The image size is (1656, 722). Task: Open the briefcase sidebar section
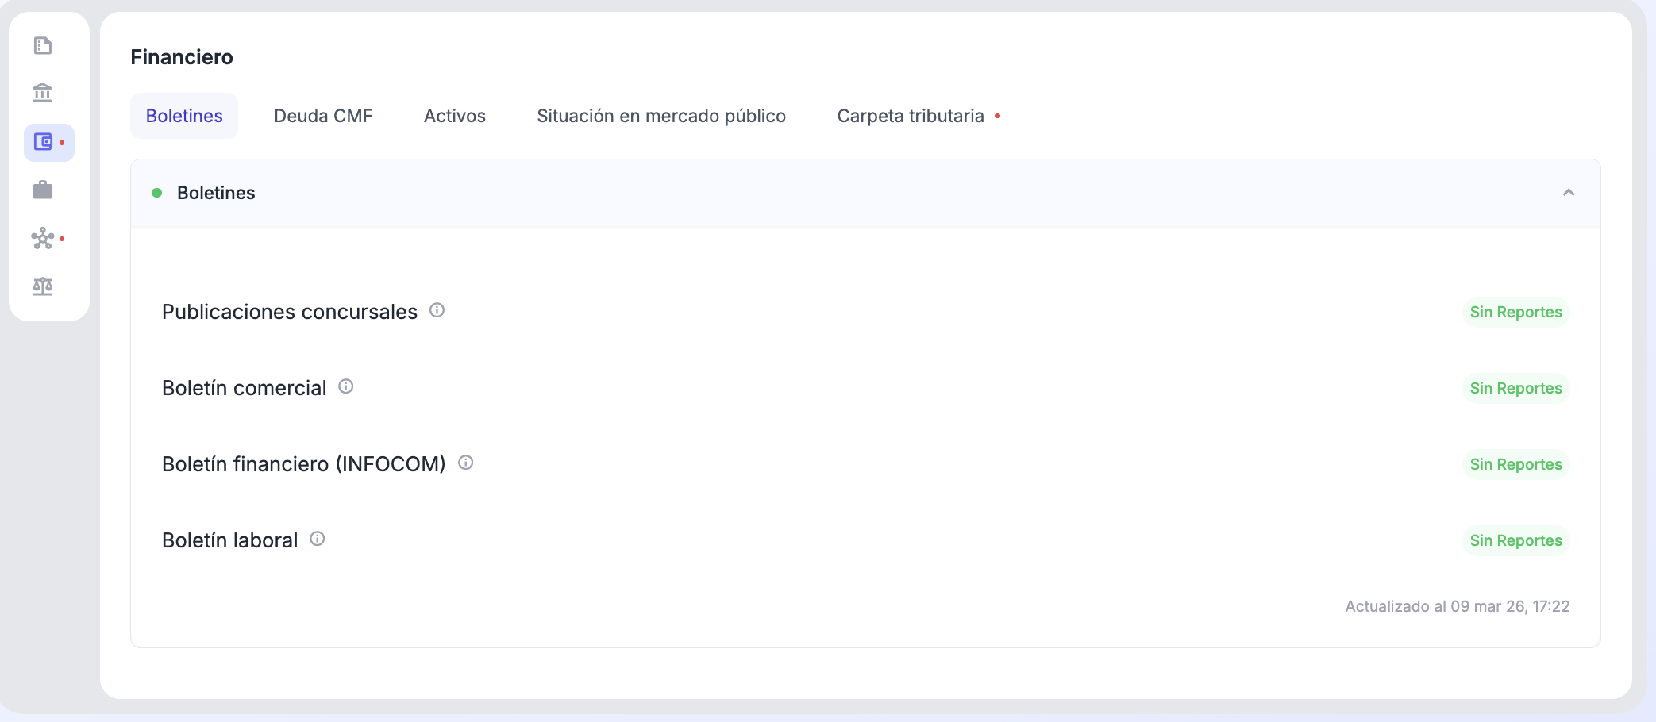pos(43,190)
